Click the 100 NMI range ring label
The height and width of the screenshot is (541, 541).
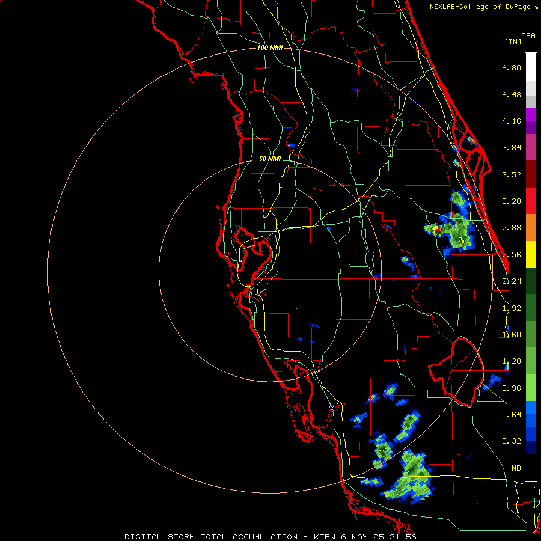(270, 47)
